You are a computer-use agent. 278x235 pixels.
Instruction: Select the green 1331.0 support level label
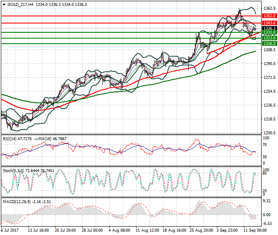tap(270, 32)
